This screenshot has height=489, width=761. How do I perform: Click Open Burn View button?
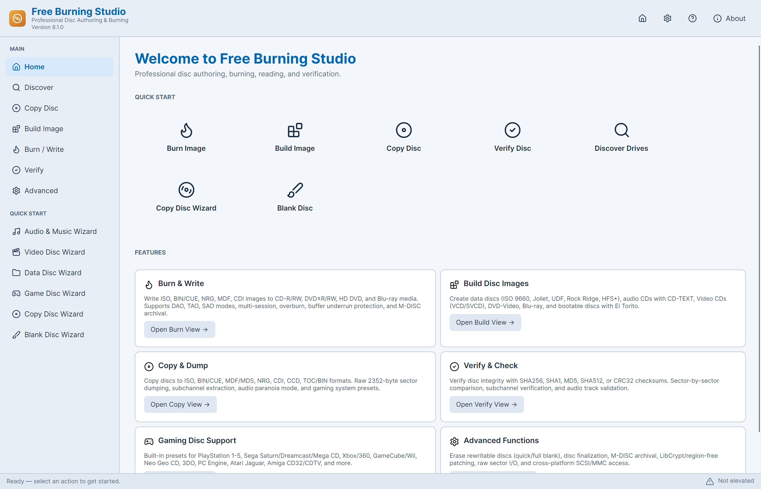click(179, 329)
